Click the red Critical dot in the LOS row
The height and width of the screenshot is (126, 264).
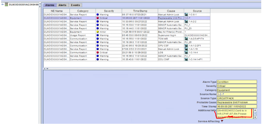tap(97, 52)
